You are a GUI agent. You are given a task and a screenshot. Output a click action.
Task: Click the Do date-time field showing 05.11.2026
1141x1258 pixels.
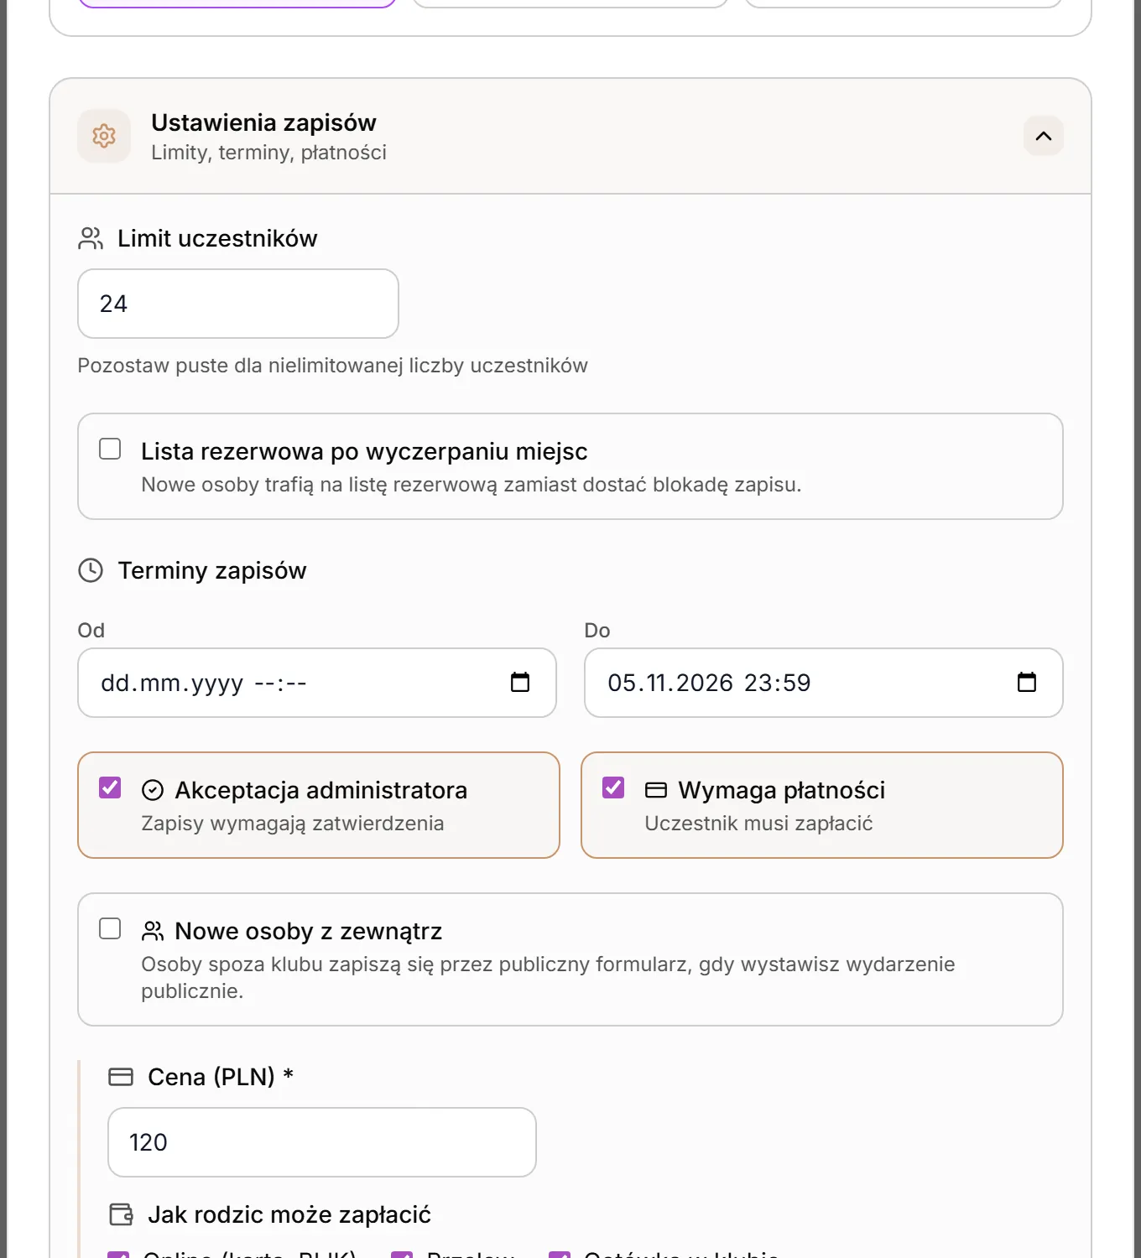(x=824, y=683)
